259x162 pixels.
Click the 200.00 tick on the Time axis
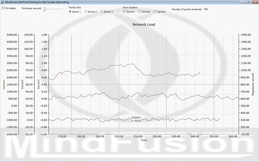(x=119, y=136)
